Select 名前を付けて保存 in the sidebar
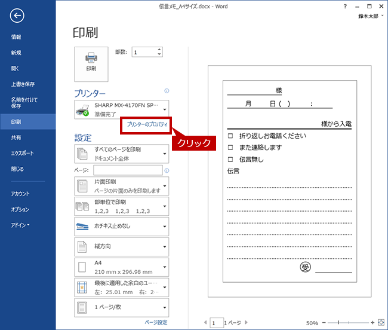The image size is (388, 330). click(24, 103)
